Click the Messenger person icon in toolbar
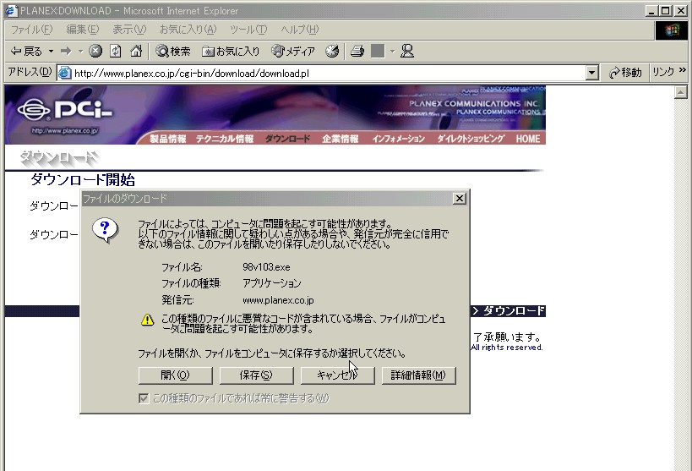The width and height of the screenshot is (692, 471). pyautogui.click(x=407, y=52)
